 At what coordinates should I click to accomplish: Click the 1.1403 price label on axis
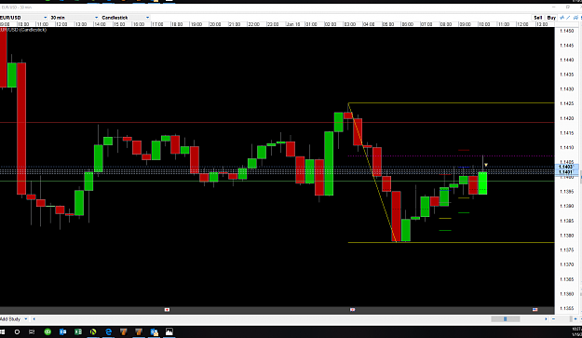coord(565,167)
